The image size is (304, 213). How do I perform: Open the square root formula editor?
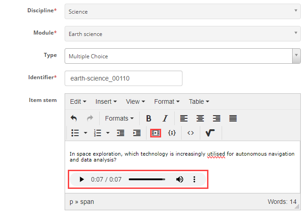click(210, 133)
